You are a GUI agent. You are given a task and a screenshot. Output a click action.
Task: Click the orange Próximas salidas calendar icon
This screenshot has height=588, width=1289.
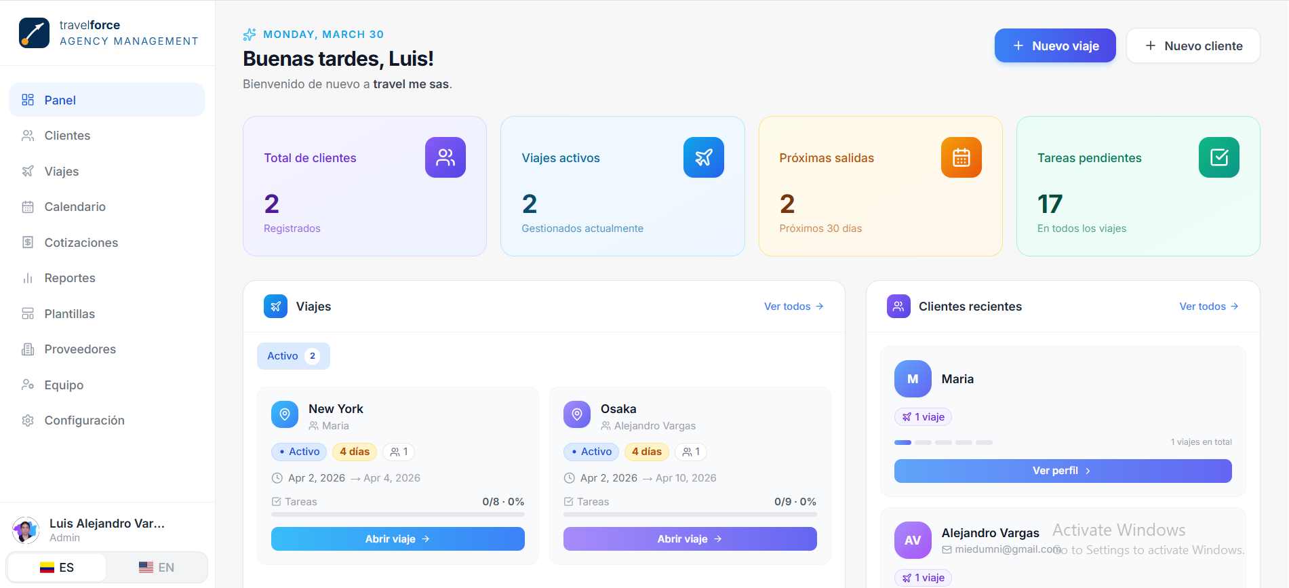point(961,157)
